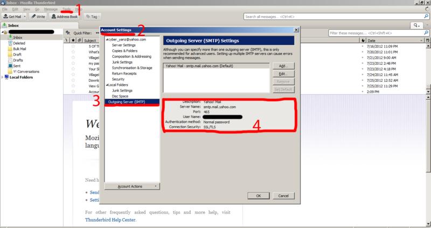This screenshot has height=228, width=431.
Task: Collapse Local Folders in Account Settings
Action: 107,85
